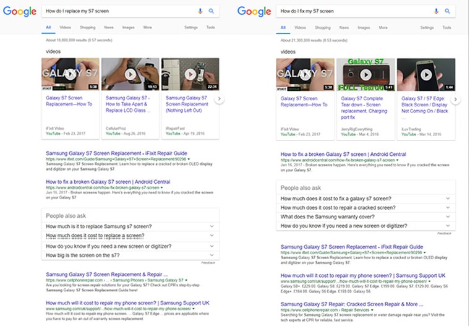The image size is (470, 326).
Task: Open Android Central result in right page
Action: pyautogui.click(x=343, y=154)
